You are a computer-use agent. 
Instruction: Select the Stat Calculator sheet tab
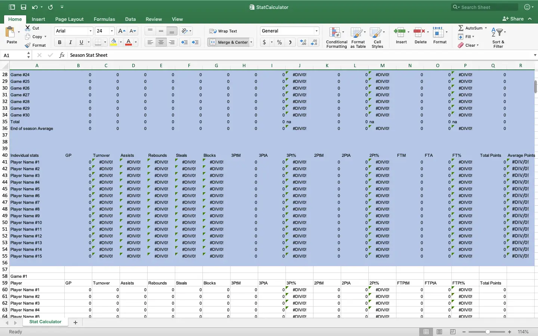45,322
